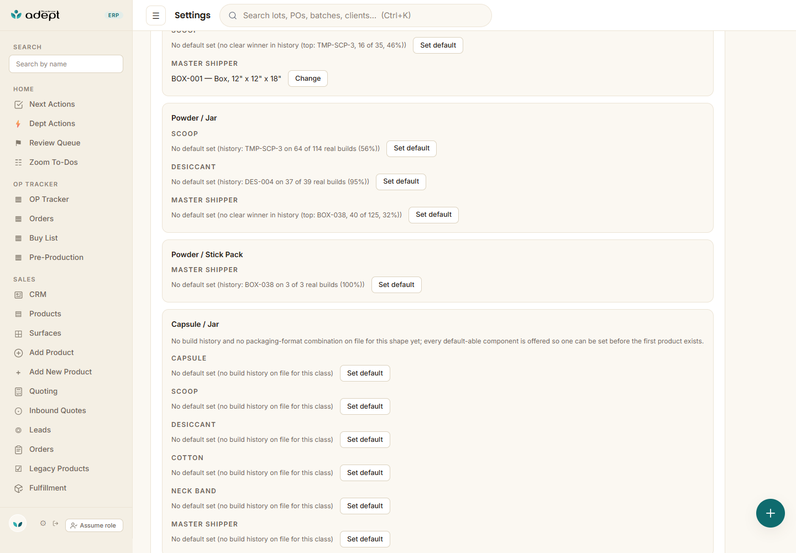This screenshot has height=553, width=796.
Task: Open Orders under the OP Tracker section
Action: 66,218
